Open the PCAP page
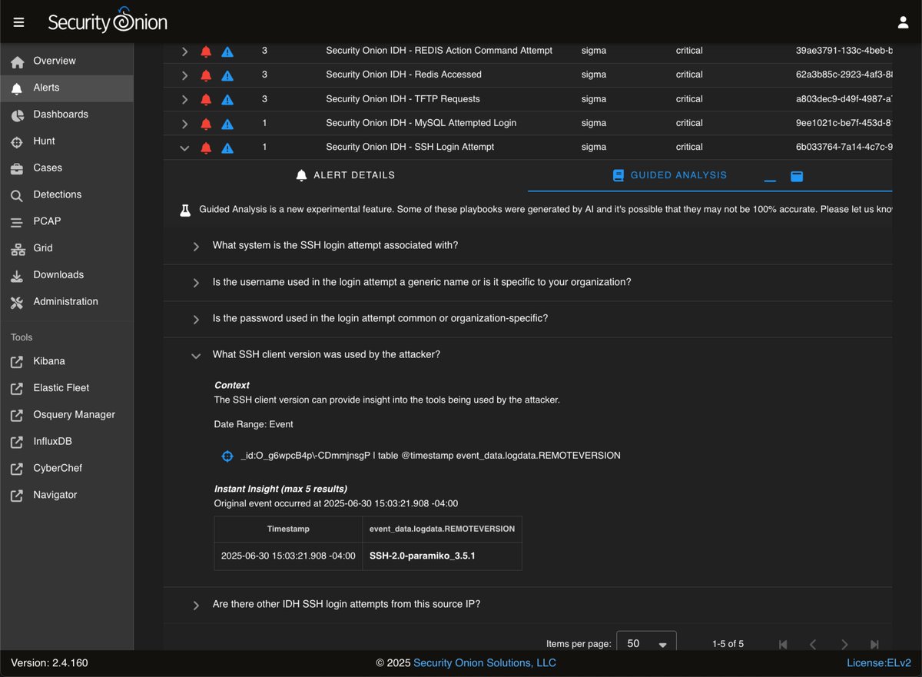The width and height of the screenshot is (922, 677). pos(67,221)
